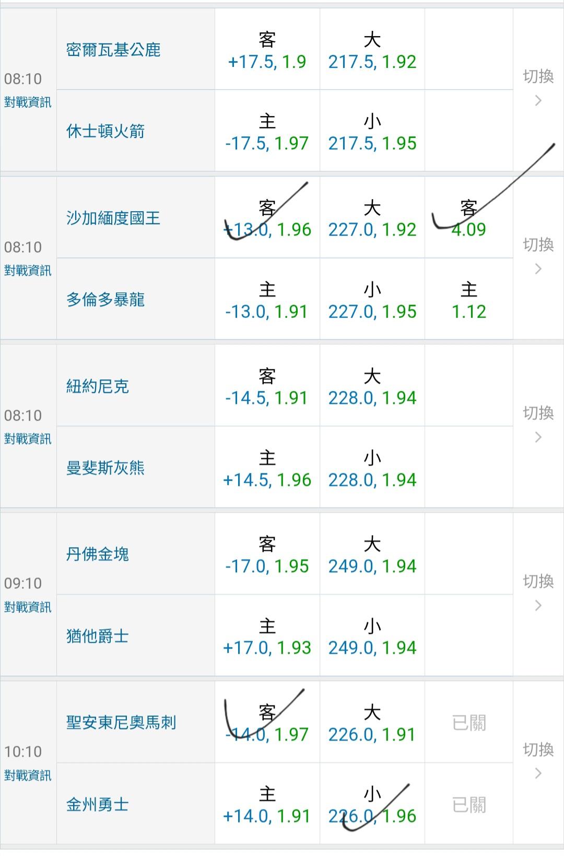Image resolution: width=564 pixels, height=856 pixels.
Task: Select away spread +17.5 at 1.9
Action: [x=267, y=51]
